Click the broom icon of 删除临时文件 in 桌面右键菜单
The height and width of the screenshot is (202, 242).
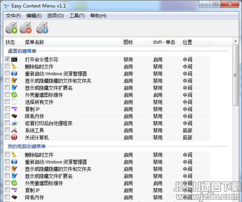(14, 67)
